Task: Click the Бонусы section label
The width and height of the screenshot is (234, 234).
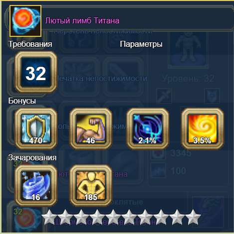Action: (x=22, y=101)
